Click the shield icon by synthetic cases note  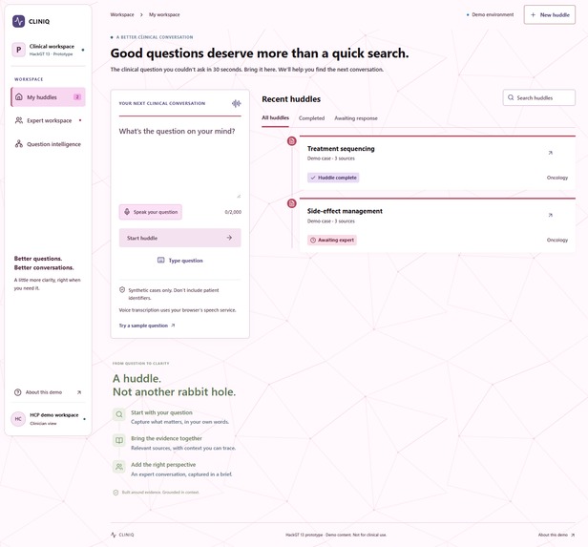[122, 290]
